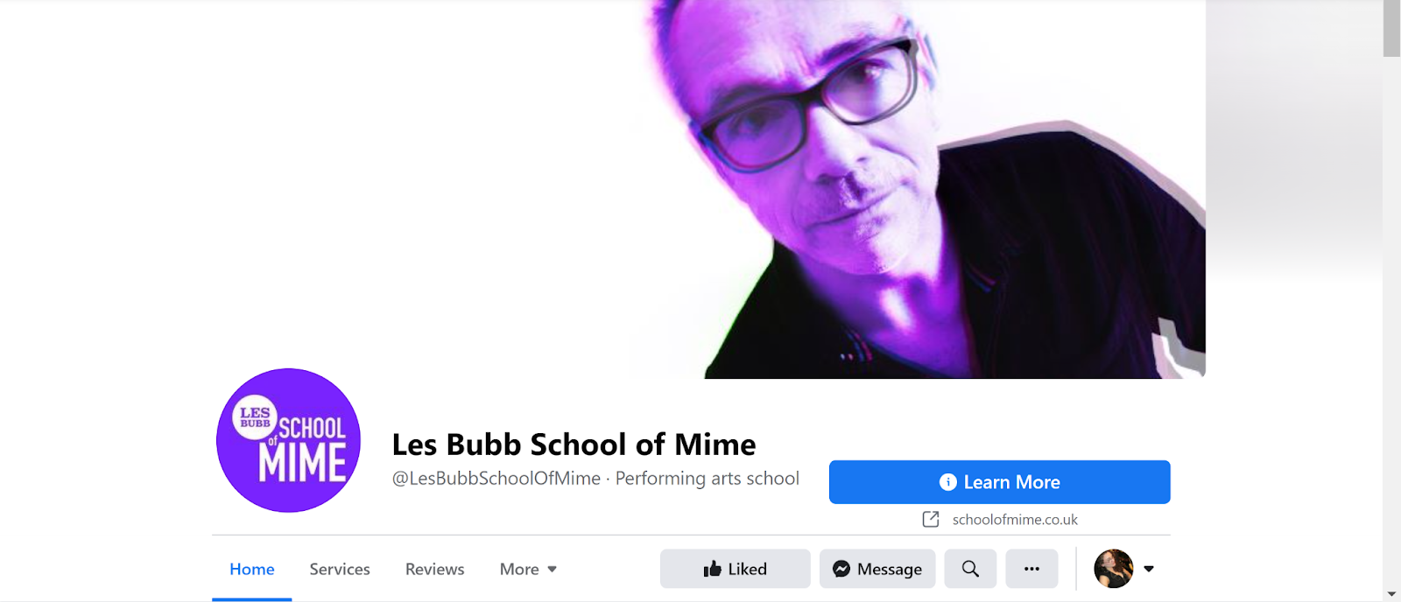
Task: Click the search magnifier icon button
Action: tap(970, 569)
